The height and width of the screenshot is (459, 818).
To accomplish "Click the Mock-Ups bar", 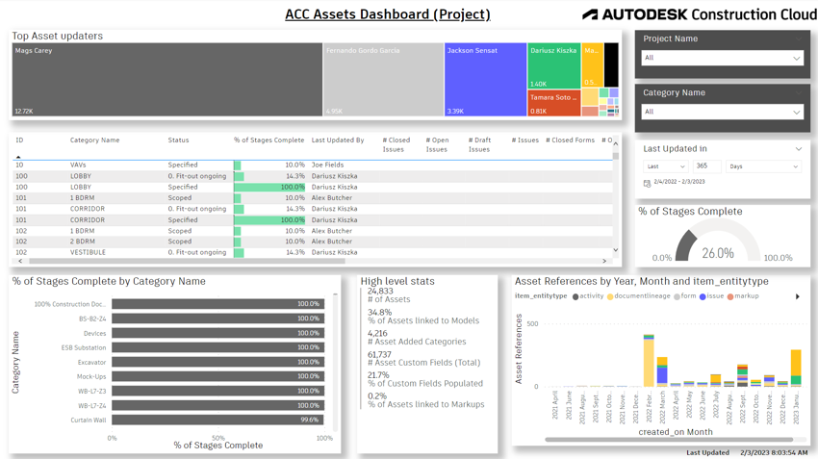I will [x=218, y=376].
